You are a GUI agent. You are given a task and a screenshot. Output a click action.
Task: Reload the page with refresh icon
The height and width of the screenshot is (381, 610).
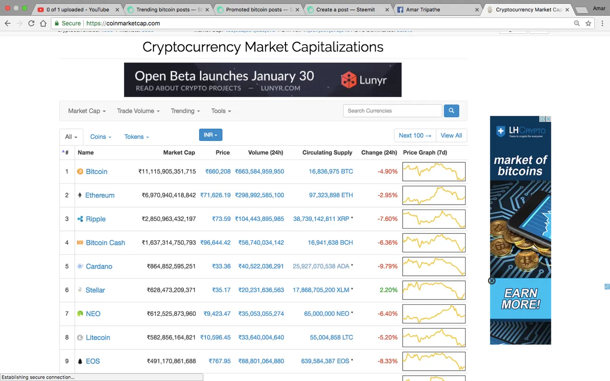[31, 23]
